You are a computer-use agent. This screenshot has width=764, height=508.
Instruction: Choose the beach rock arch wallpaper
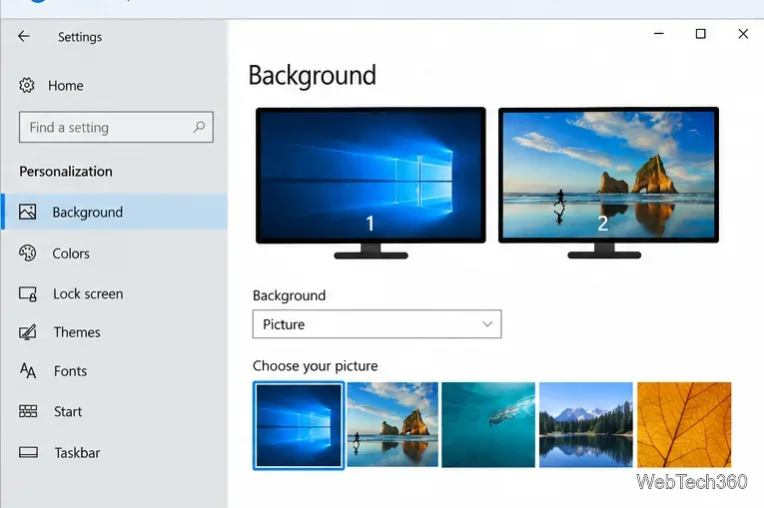(x=392, y=425)
